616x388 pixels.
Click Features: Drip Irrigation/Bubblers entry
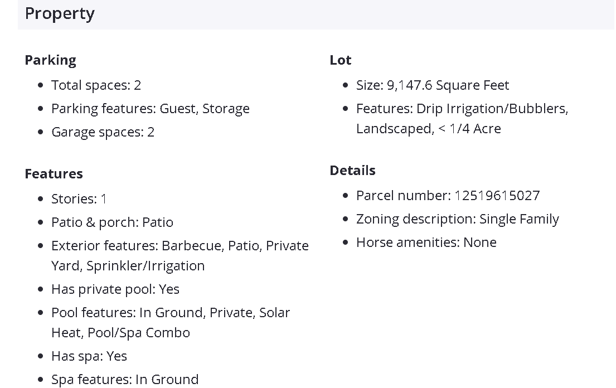pyautogui.click(x=462, y=109)
